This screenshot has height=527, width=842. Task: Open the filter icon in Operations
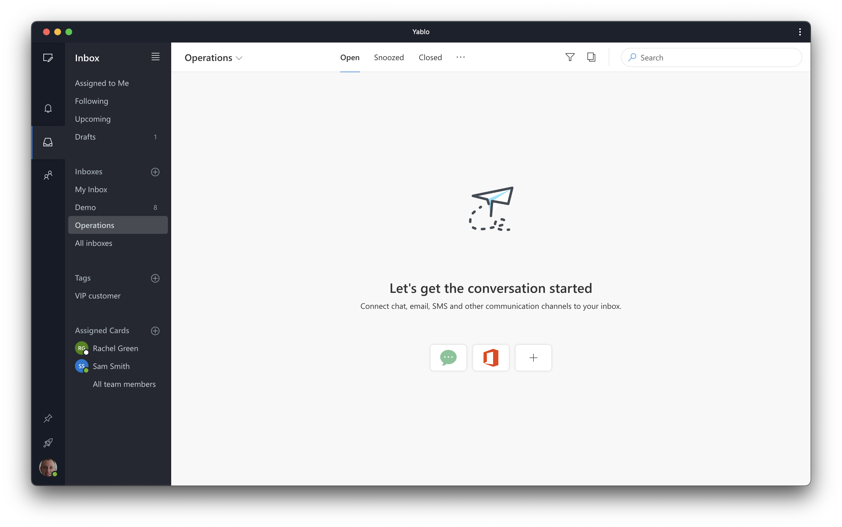(x=570, y=57)
